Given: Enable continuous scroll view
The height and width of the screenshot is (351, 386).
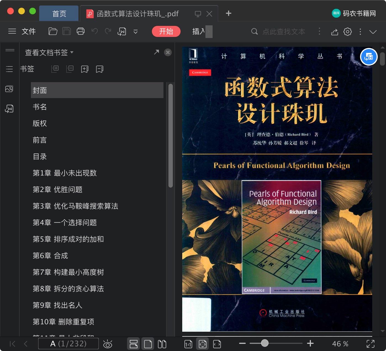Looking at the screenshot, I should coord(134,344).
